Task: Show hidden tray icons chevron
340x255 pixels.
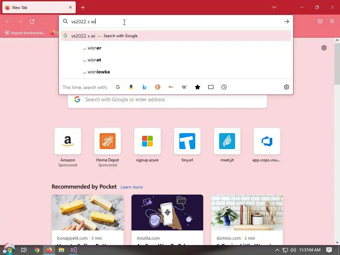Action: (x=277, y=250)
